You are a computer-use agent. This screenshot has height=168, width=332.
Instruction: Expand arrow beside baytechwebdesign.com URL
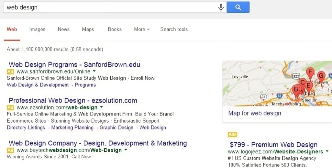click(126, 150)
